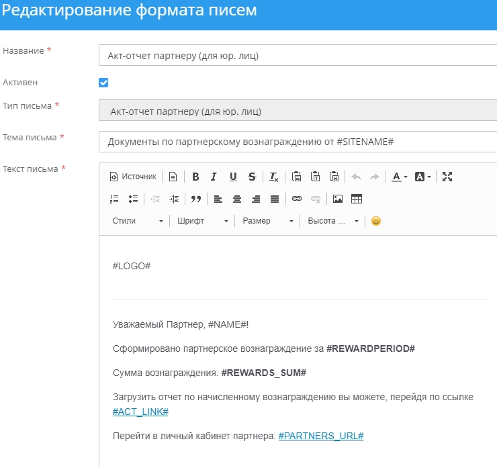The height and width of the screenshot is (468, 497).
Task: Insert a numbered list
Action: (x=114, y=199)
